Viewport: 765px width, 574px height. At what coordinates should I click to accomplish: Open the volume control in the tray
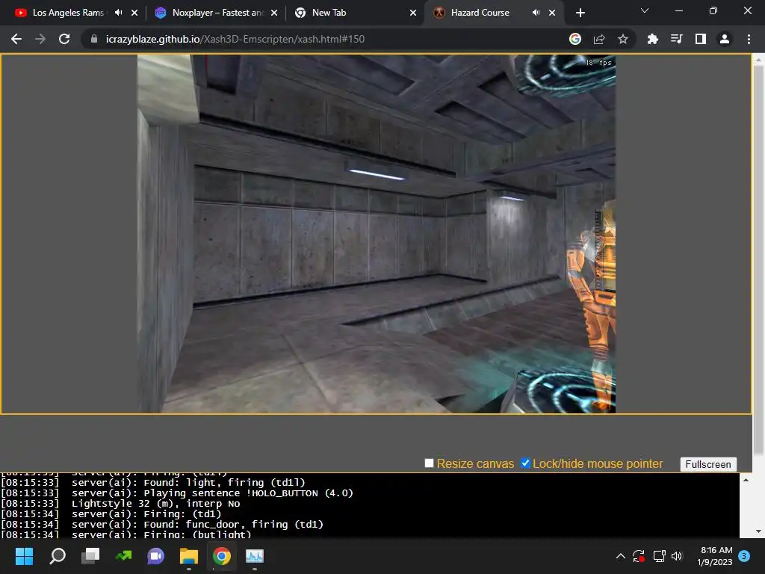(x=677, y=556)
